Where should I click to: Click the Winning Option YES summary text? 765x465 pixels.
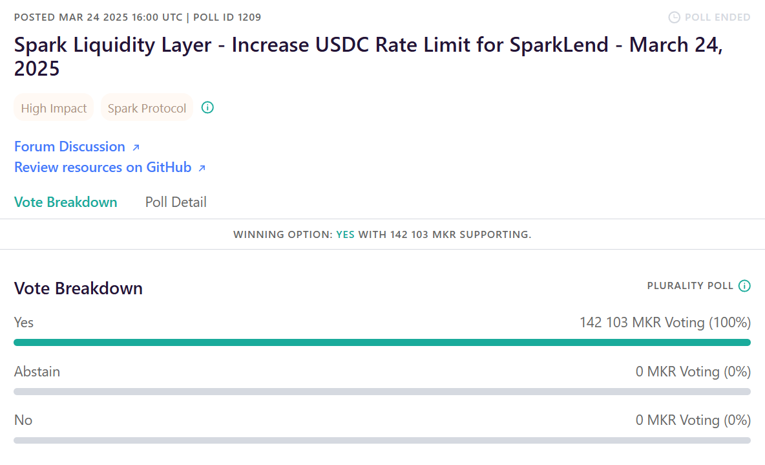pos(382,234)
